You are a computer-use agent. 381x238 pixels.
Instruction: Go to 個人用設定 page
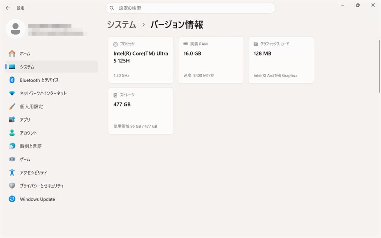pyautogui.click(x=51, y=106)
